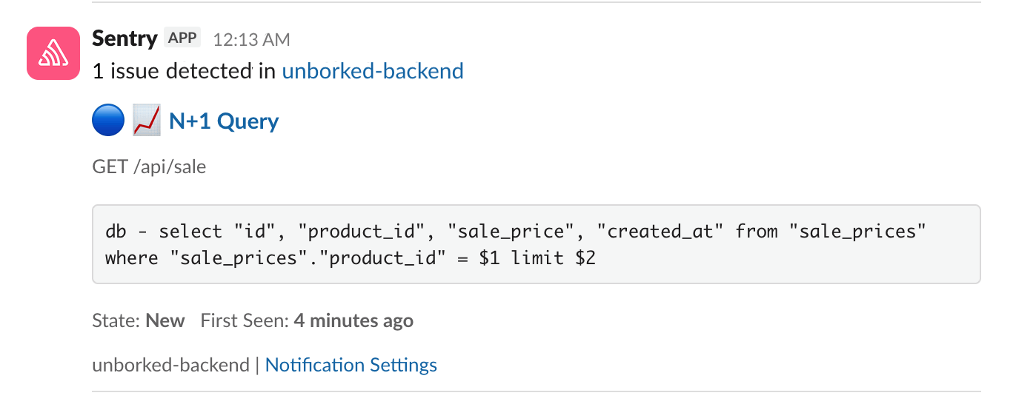Click the 12:13 AM message timestamp
The image size is (1016, 407).
pyautogui.click(x=251, y=39)
